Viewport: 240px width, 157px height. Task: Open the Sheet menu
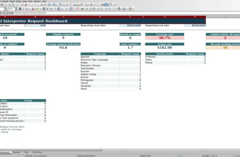[19, 1]
